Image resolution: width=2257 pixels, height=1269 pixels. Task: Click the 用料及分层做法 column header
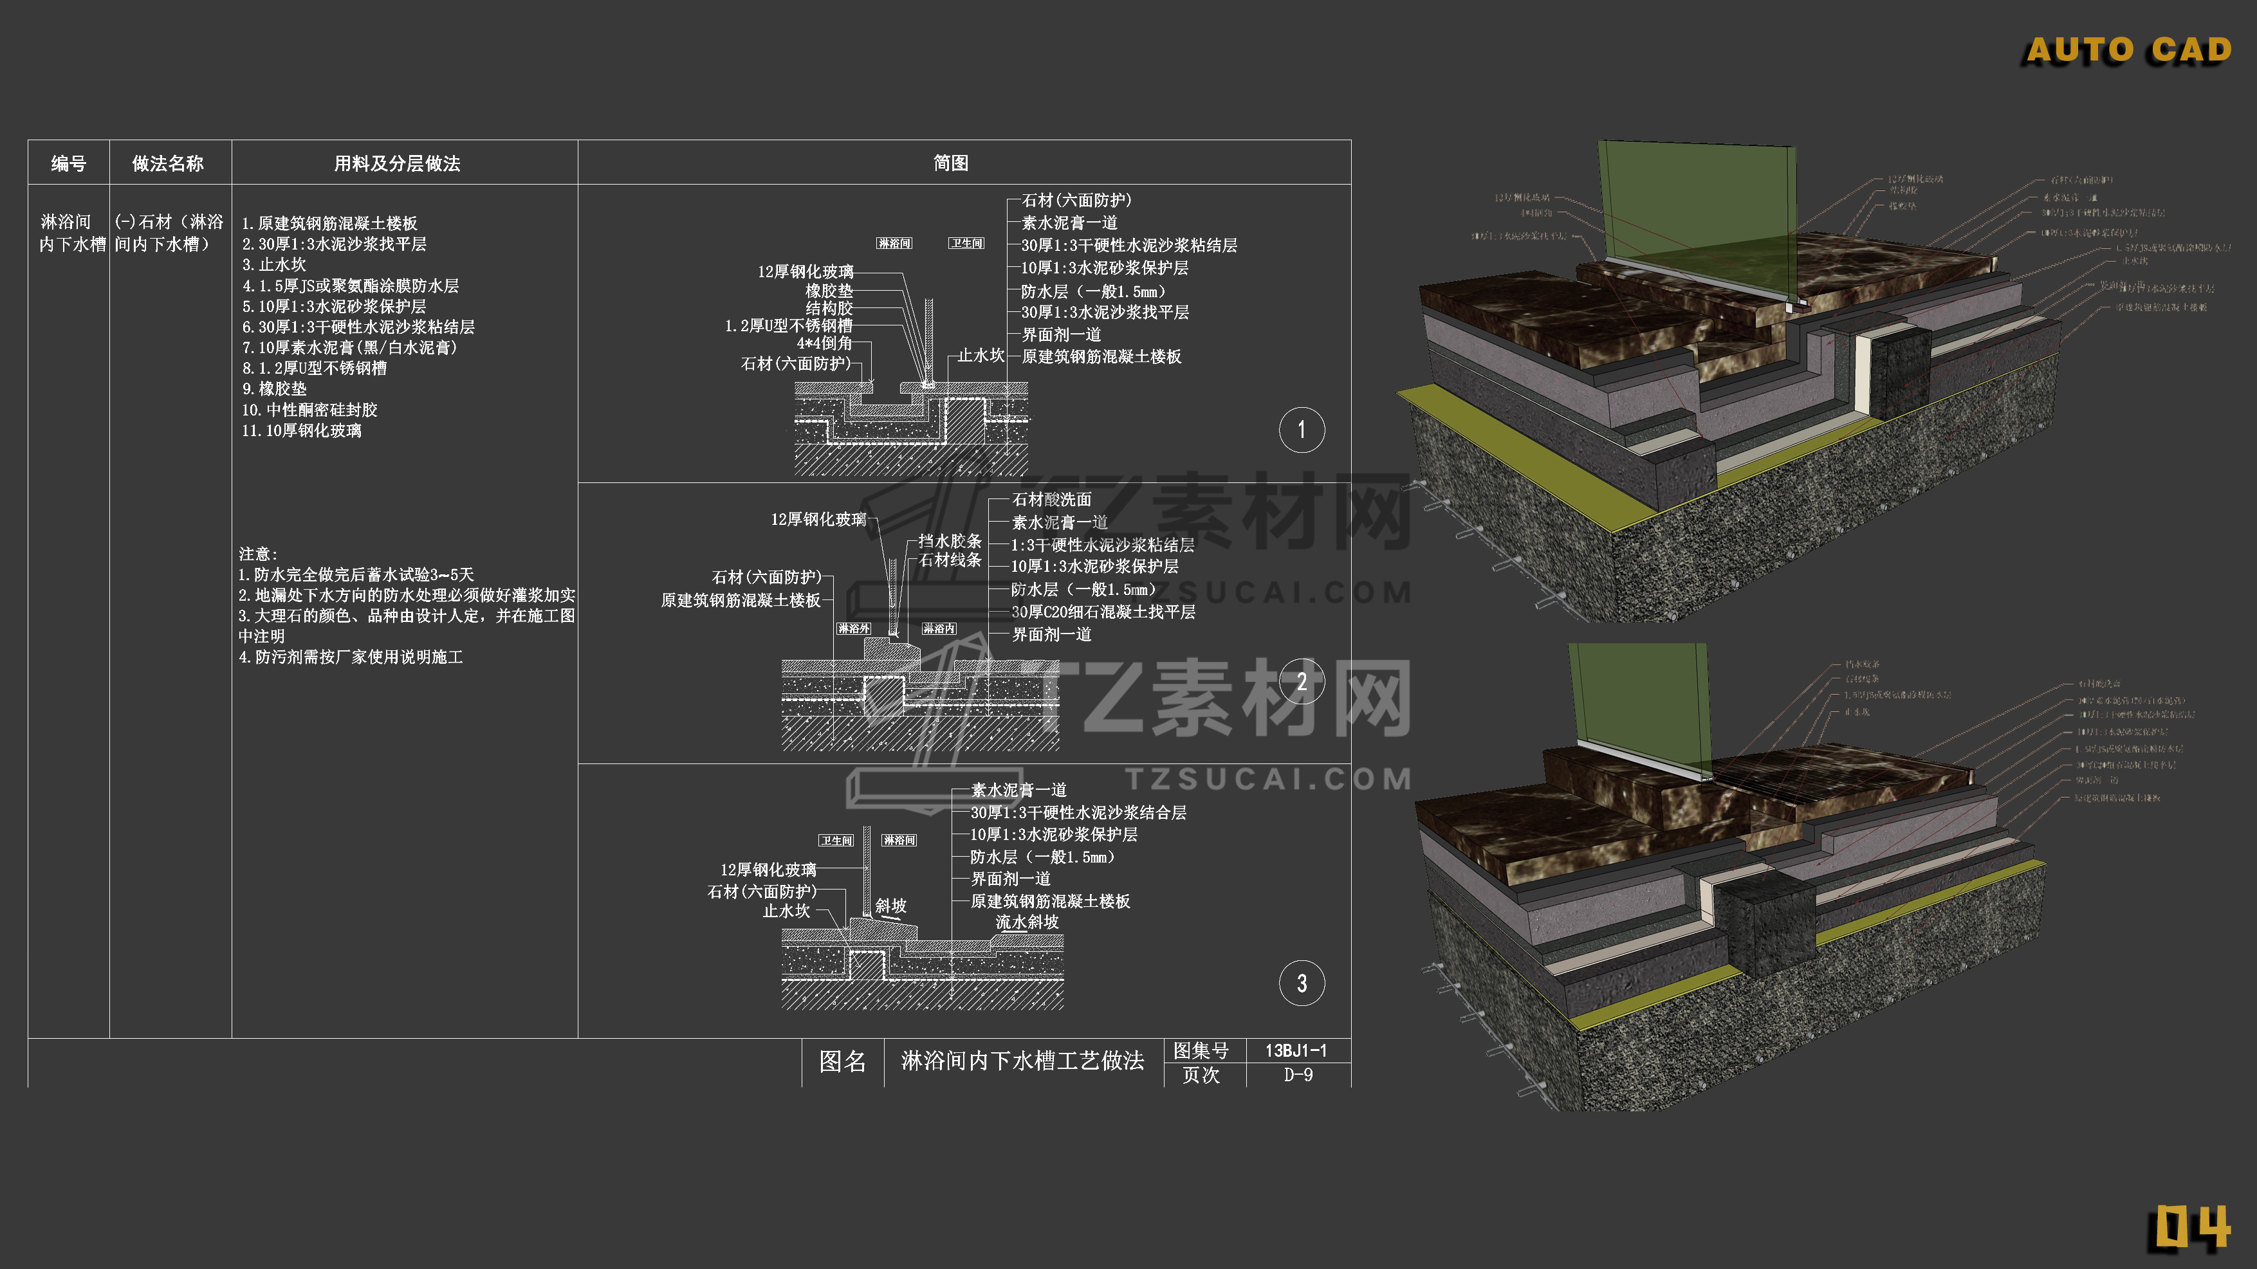pos(398,163)
